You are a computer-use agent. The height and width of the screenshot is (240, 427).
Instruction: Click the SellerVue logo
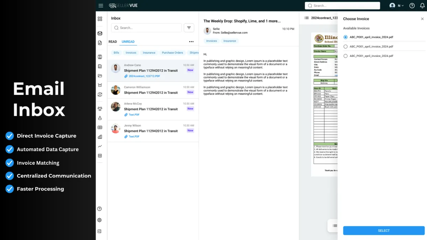tap(123, 6)
